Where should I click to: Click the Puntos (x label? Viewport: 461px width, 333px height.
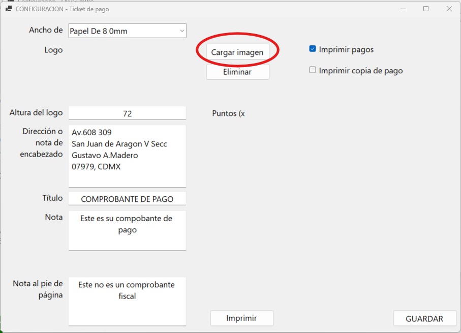[228, 113]
